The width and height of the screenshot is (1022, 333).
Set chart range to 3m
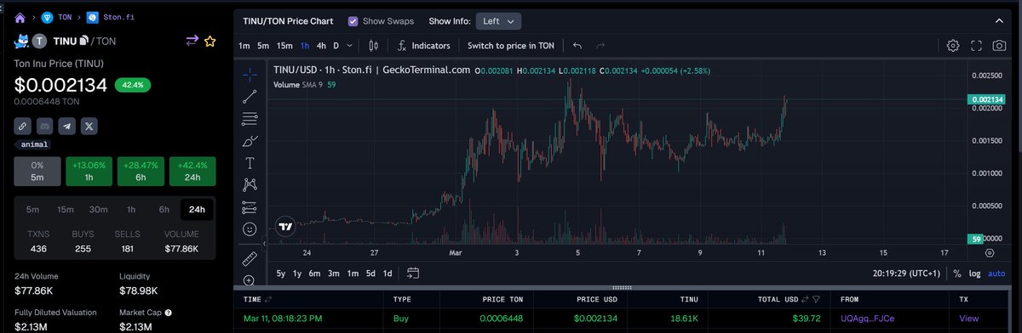[x=334, y=273]
